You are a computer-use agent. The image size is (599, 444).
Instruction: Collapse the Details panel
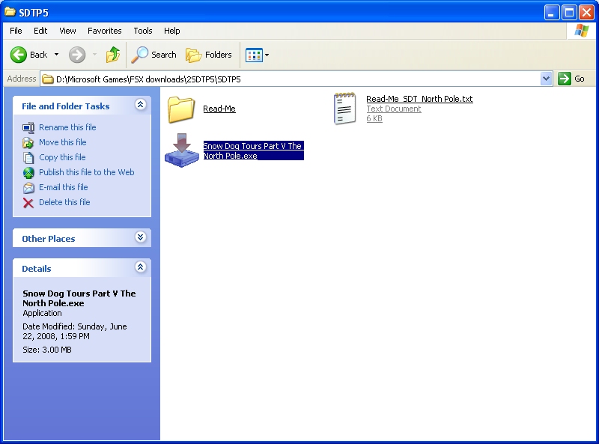click(x=140, y=267)
